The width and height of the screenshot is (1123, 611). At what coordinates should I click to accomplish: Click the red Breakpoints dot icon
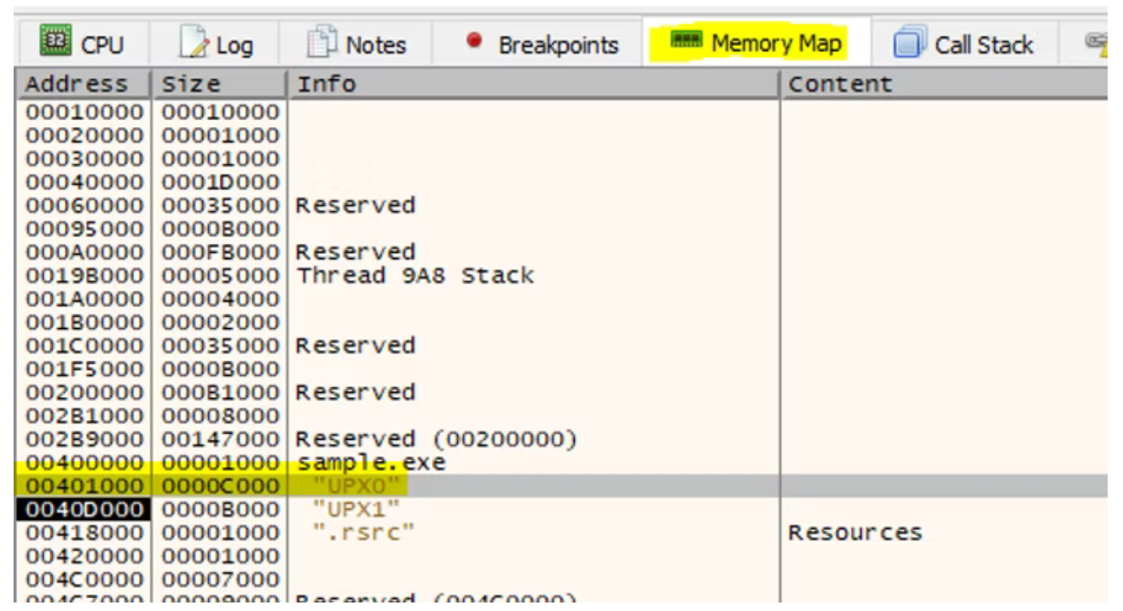click(475, 41)
